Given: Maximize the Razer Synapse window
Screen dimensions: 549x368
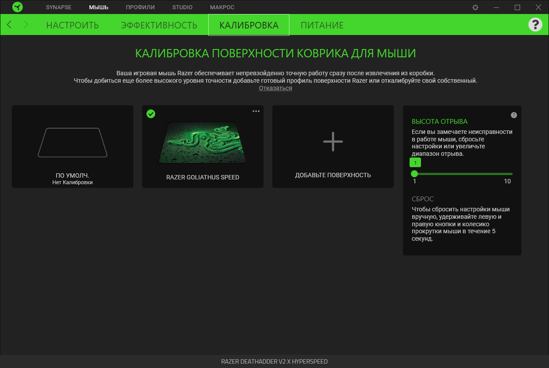Looking at the screenshot, I should (517, 7).
